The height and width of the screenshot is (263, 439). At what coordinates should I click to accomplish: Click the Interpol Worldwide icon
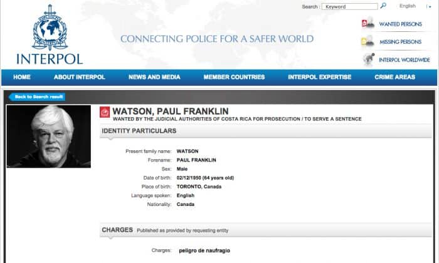click(x=369, y=59)
